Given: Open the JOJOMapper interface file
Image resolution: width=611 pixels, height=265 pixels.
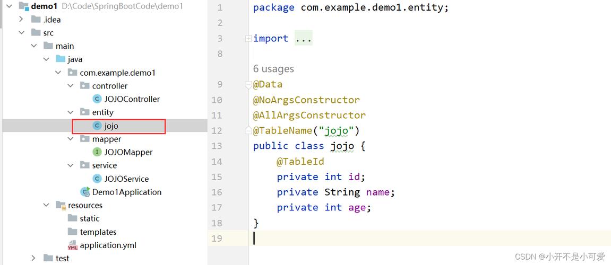Looking at the screenshot, I should pos(128,152).
